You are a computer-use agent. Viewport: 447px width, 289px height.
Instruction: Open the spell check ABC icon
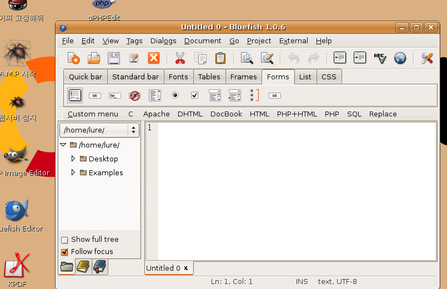coord(380,58)
